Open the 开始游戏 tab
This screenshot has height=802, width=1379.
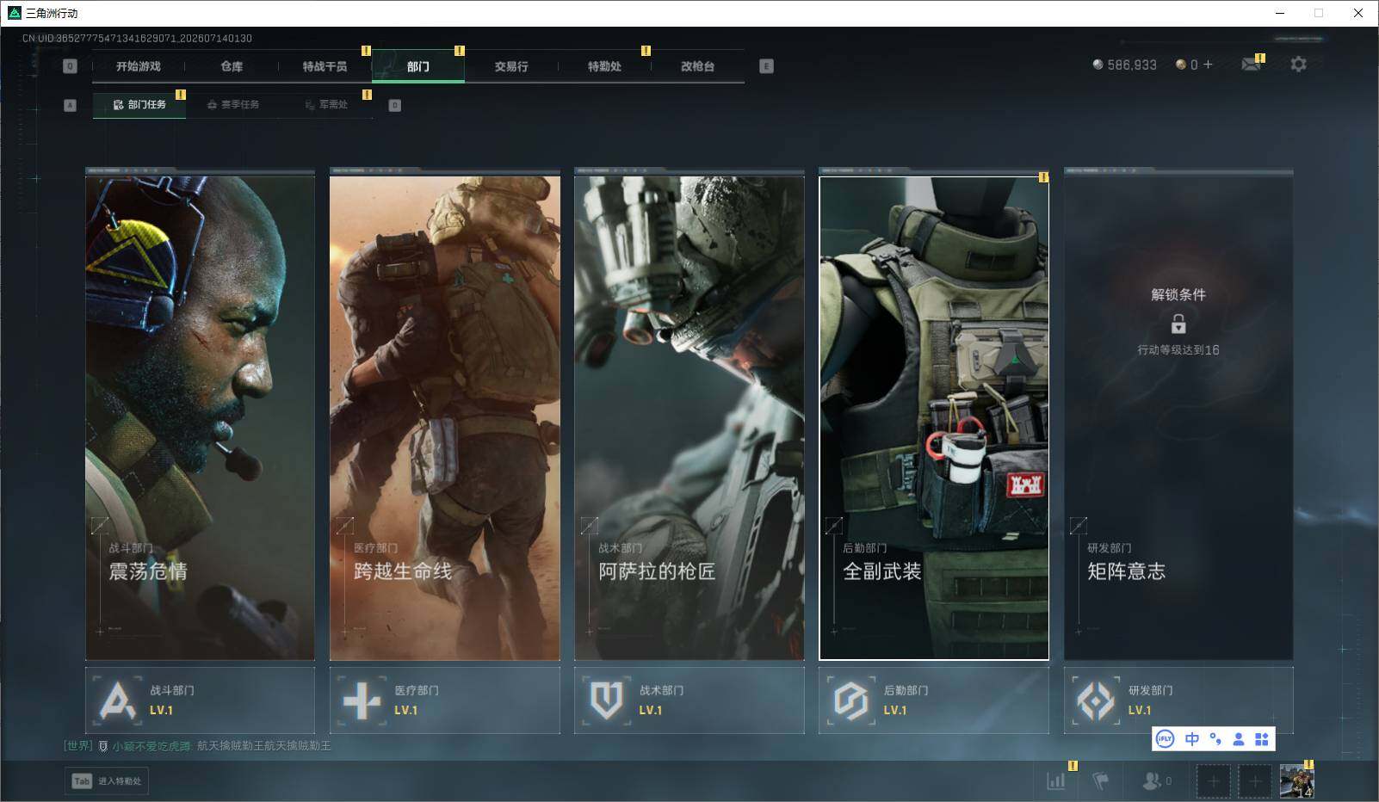click(x=139, y=66)
